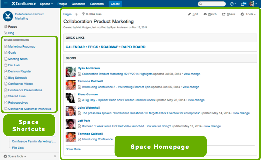This screenshot has height=160, width=261.
Task: Click the Pages breadcrumb link
Action: tap(68, 14)
